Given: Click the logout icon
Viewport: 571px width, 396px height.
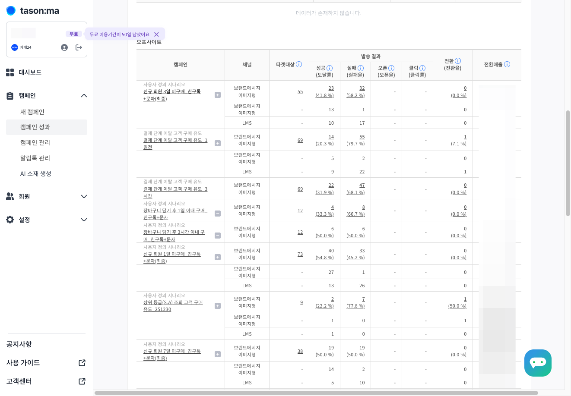Looking at the screenshot, I should click(x=79, y=47).
